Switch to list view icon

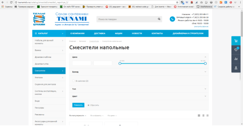click(203, 115)
